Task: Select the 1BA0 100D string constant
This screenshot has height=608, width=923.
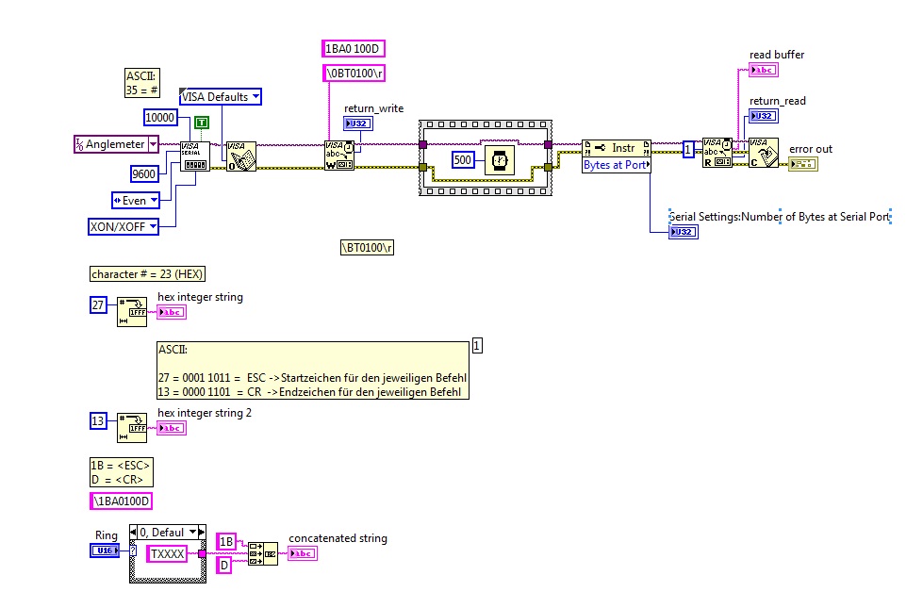Action: 354,48
